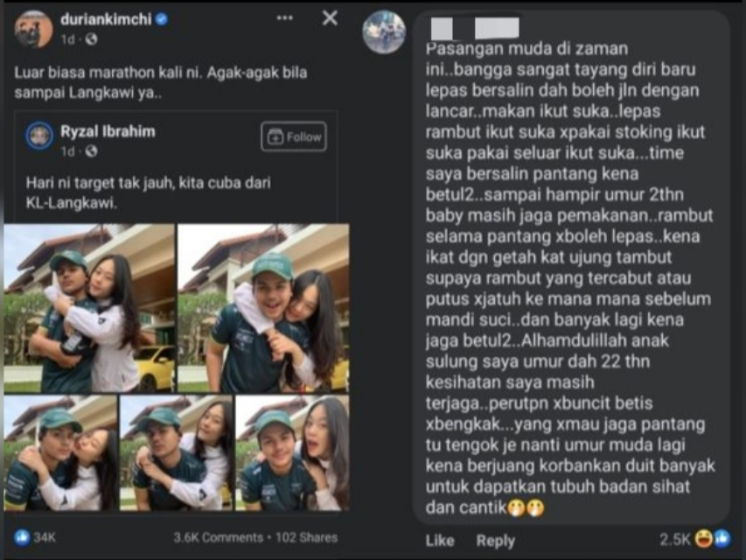Open the top-left couple photo

[x=89, y=308]
